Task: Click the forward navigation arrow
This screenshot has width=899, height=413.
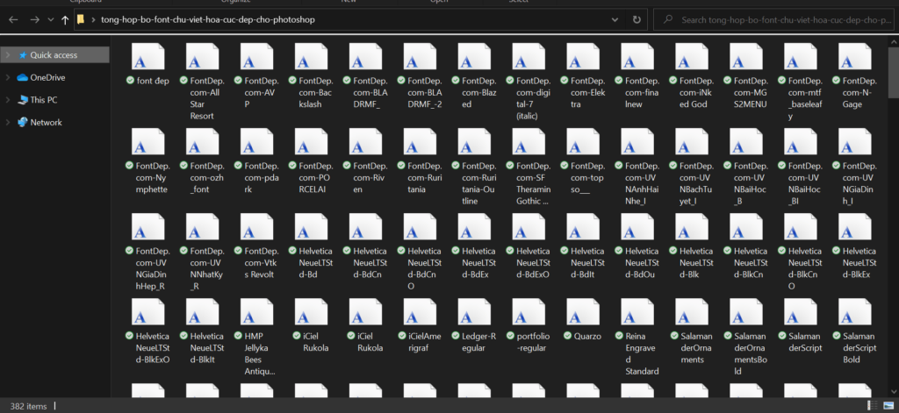Action: (x=34, y=19)
